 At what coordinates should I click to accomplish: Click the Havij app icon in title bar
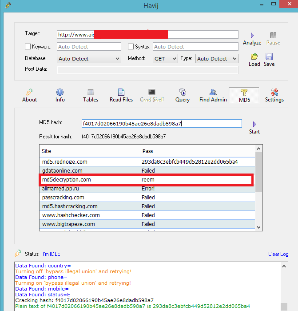(8, 5)
